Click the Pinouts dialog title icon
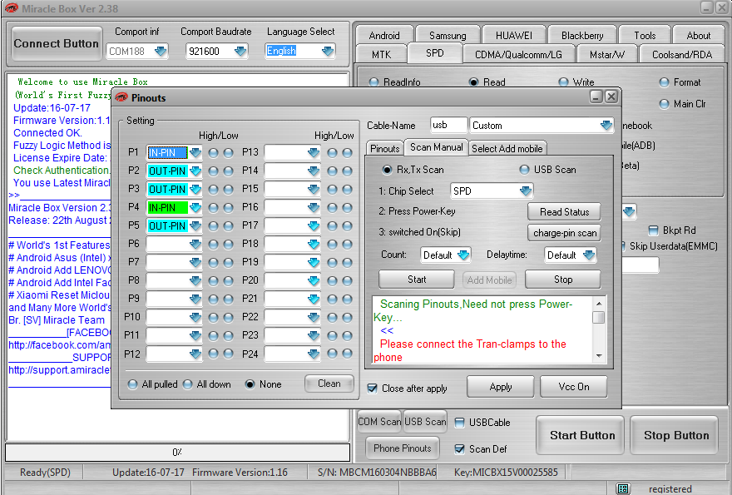This screenshot has height=495, width=732. pyautogui.click(x=121, y=97)
